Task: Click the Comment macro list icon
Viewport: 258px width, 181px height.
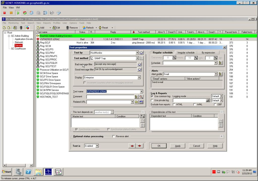Action: click(136, 97)
